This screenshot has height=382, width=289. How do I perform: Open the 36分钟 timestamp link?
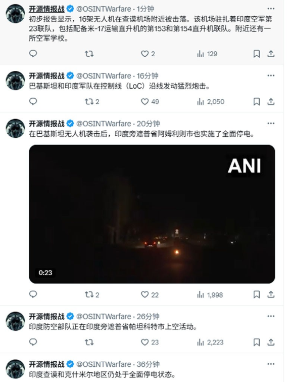point(148,364)
